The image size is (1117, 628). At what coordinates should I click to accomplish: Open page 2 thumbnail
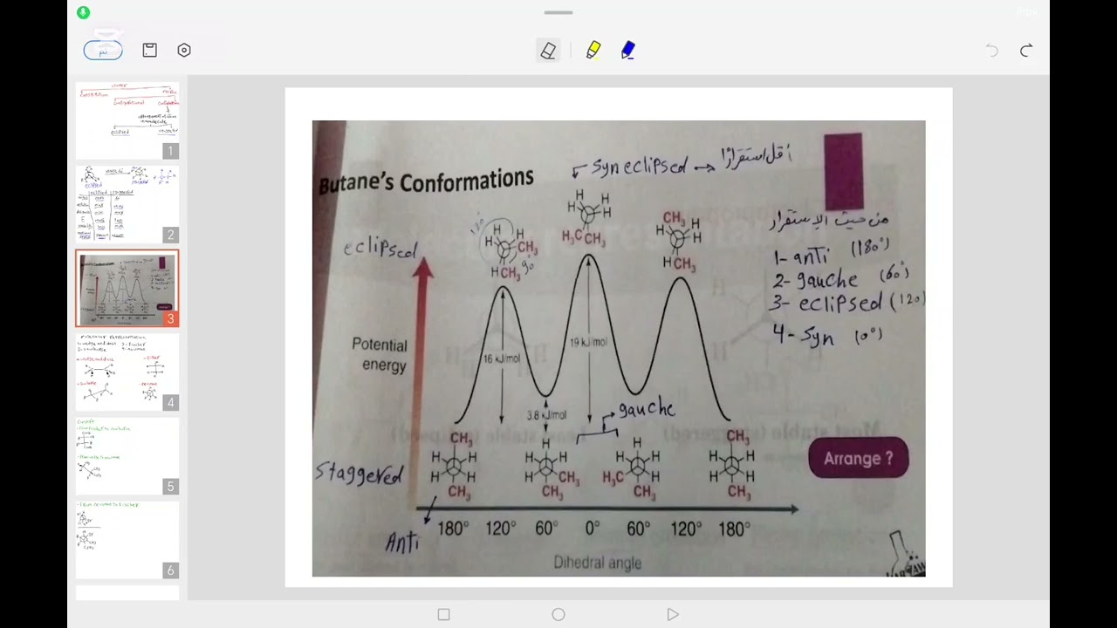pyautogui.click(x=127, y=204)
